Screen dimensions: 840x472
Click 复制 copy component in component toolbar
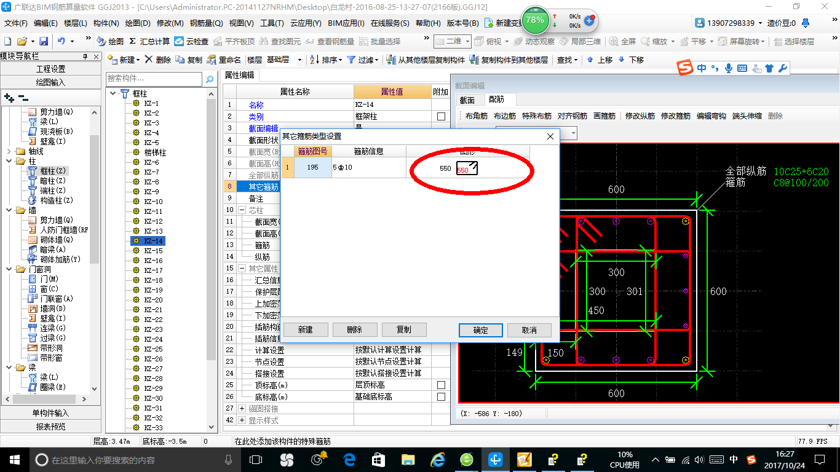click(189, 60)
